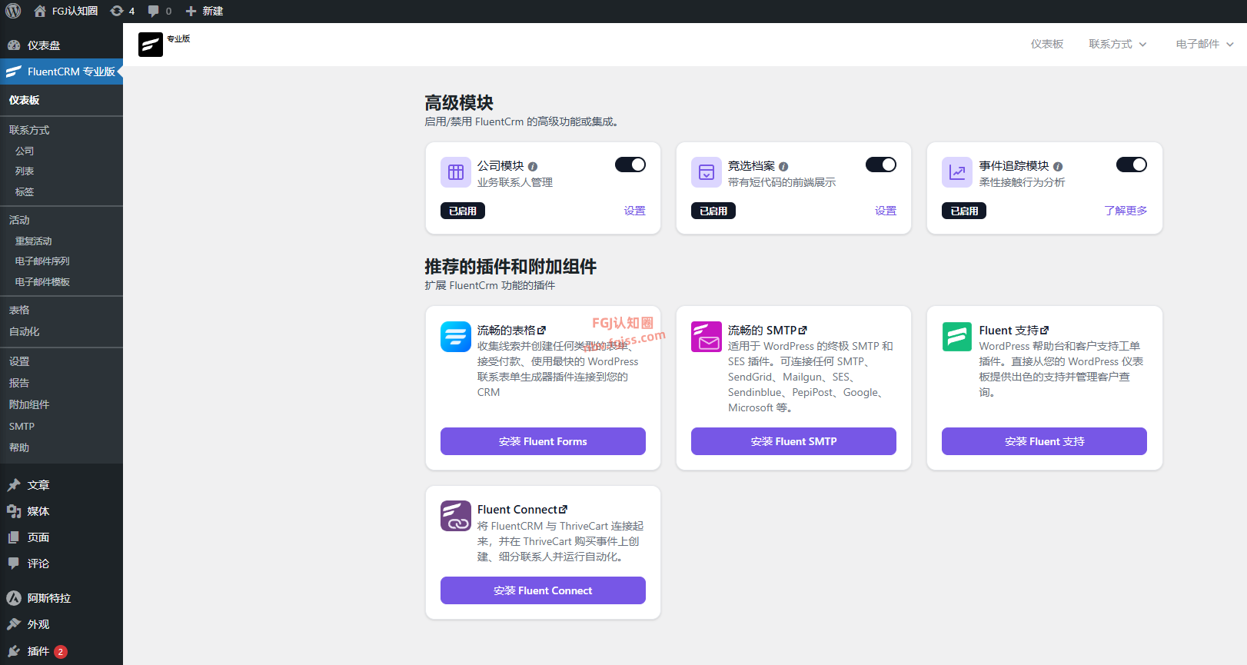Toggle the 竞选档案 module switch

[881, 165]
